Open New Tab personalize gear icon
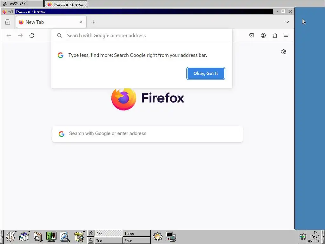Image resolution: width=325 pixels, height=244 pixels. coord(284,52)
